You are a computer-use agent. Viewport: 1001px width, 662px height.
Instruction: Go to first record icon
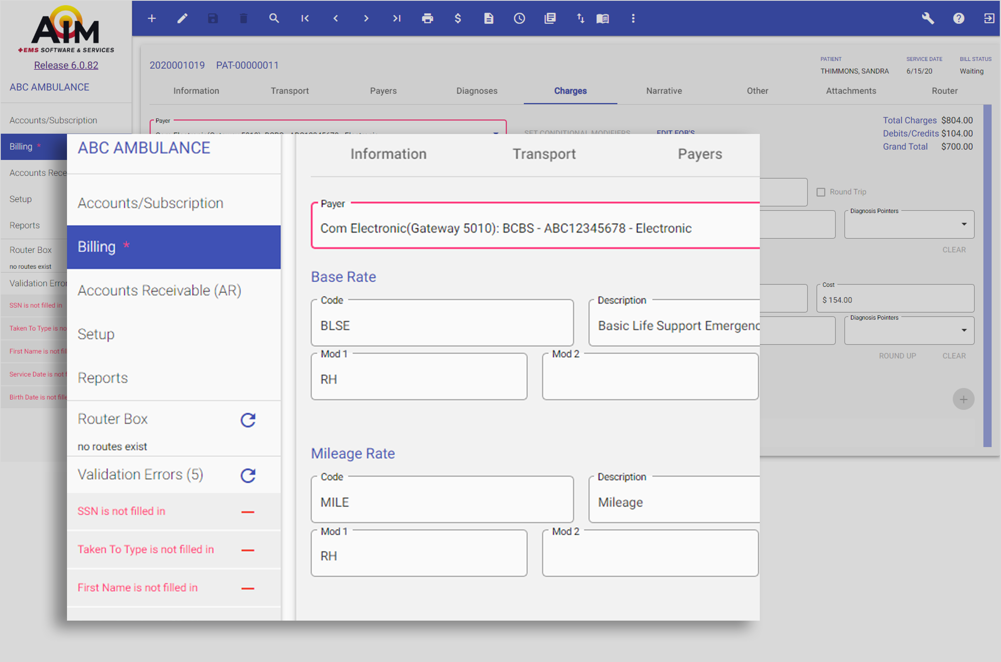(x=305, y=18)
